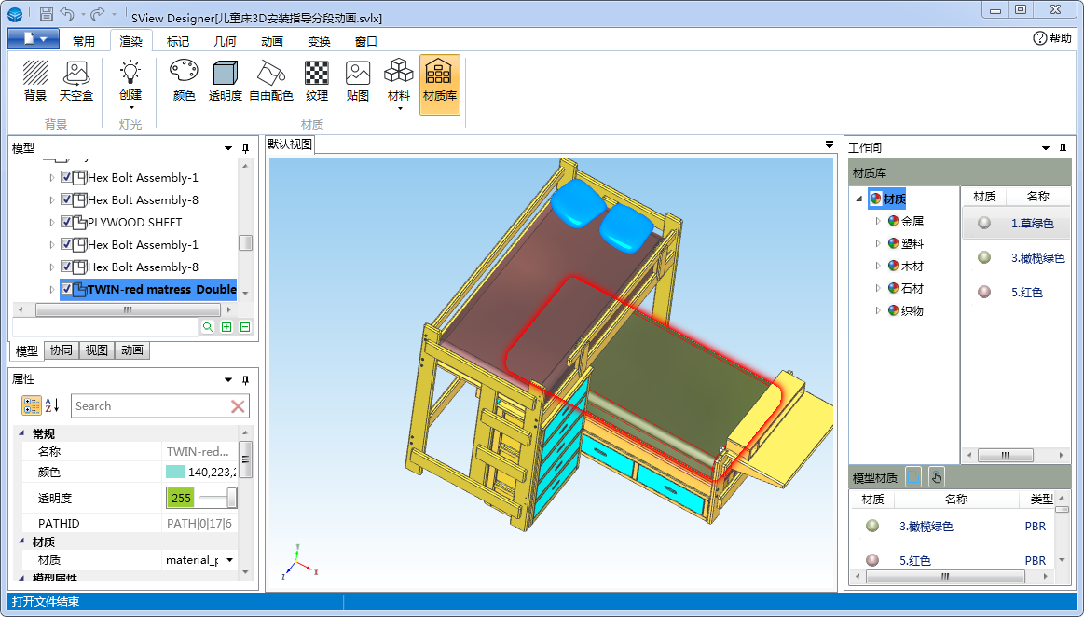Open the 颜色 palette tool
The width and height of the screenshot is (1084, 617).
pyautogui.click(x=184, y=81)
